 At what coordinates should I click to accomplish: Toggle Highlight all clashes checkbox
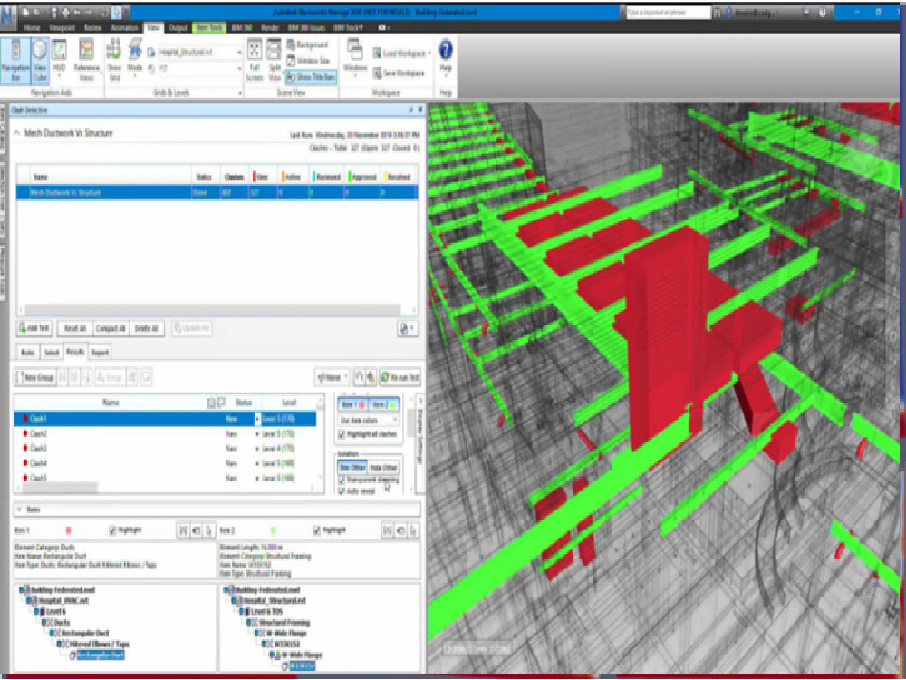[342, 434]
